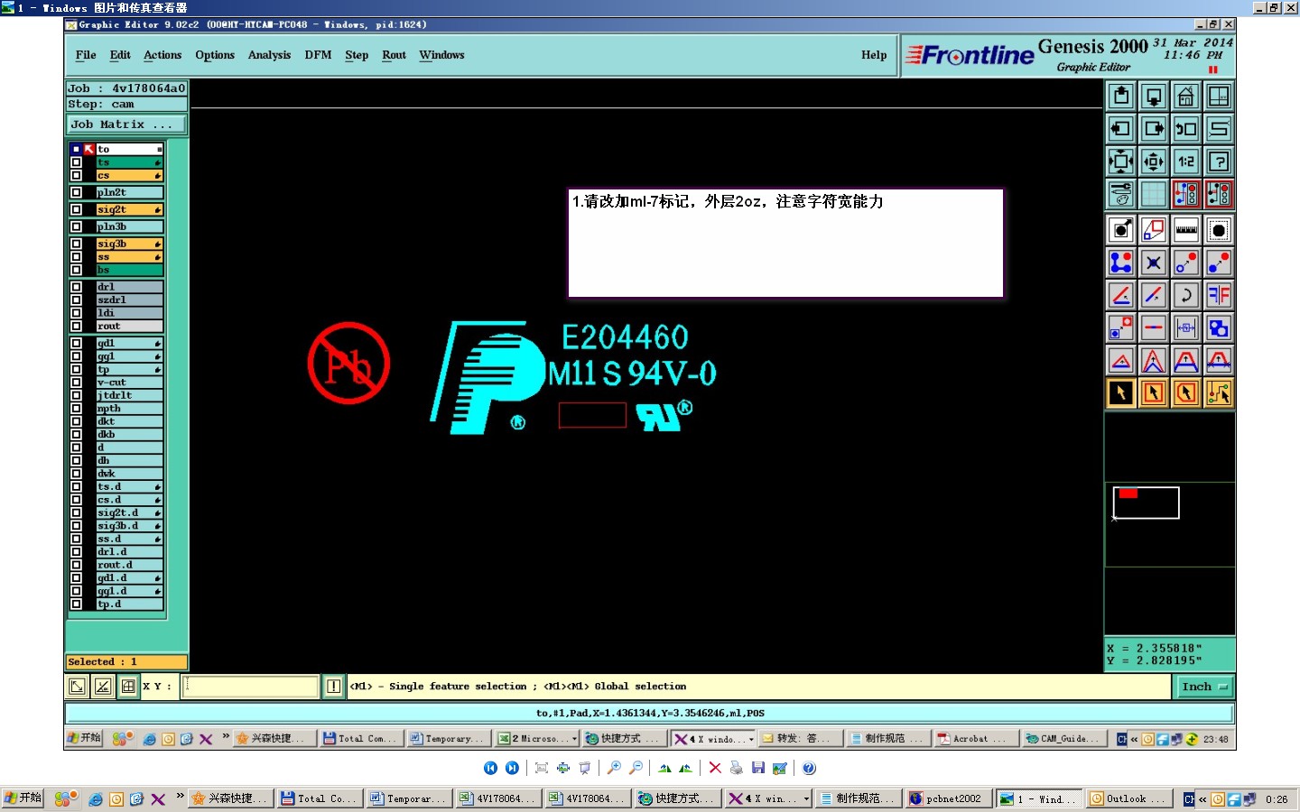Image resolution: width=1300 pixels, height=812 pixels.
Task: Open the Actions menu
Action: click(x=162, y=55)
